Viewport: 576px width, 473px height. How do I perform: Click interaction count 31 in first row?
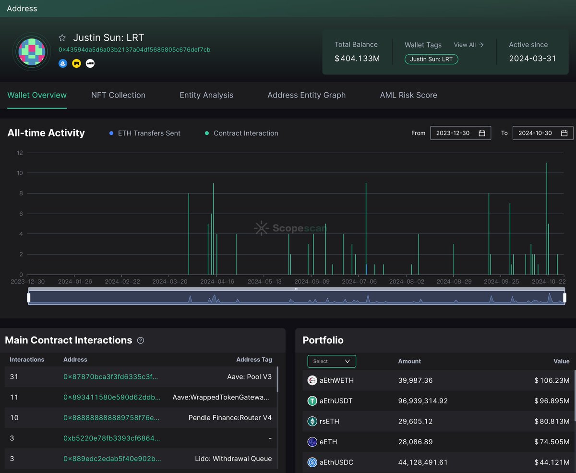[x=14, y=377]
